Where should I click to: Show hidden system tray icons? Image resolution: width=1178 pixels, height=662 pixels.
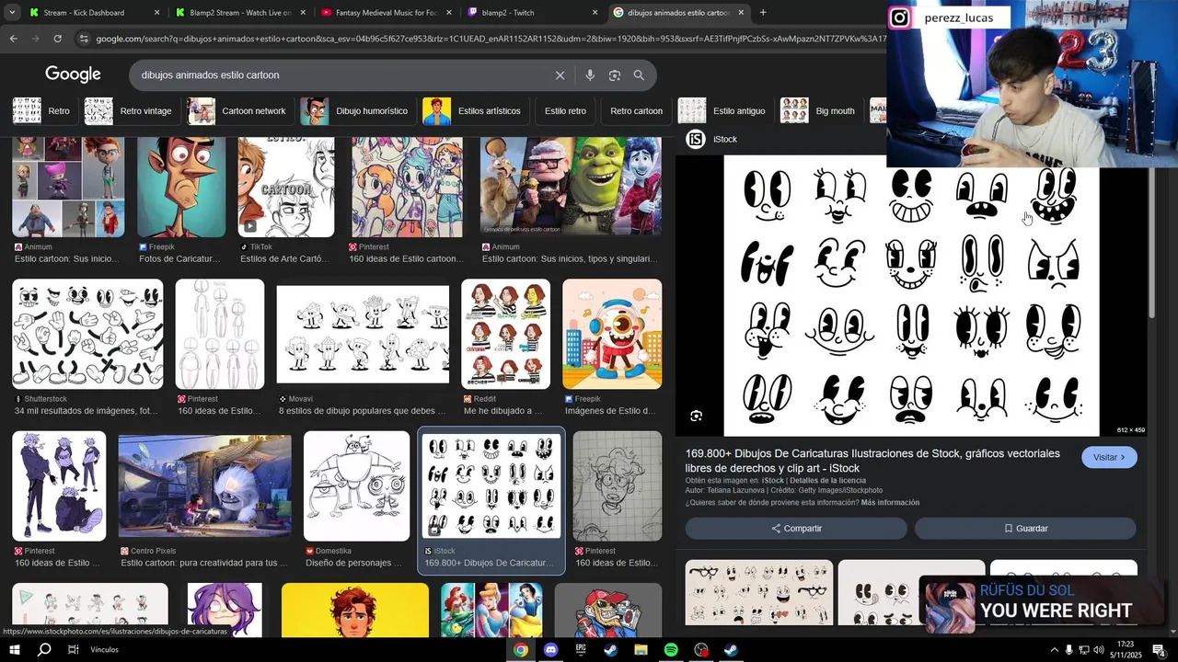(1054, 650)
